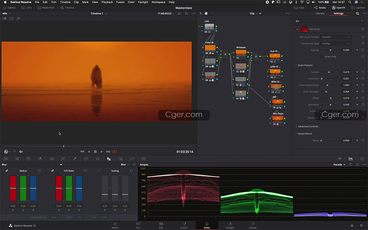Toggle link for Radius RGB channels
Viewport: 368px width, 230px height.
coord(7,171)
